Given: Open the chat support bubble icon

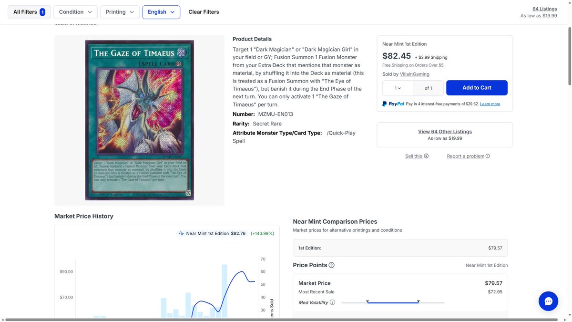Looking at the screenshot, I should click(x=548, y=301).
